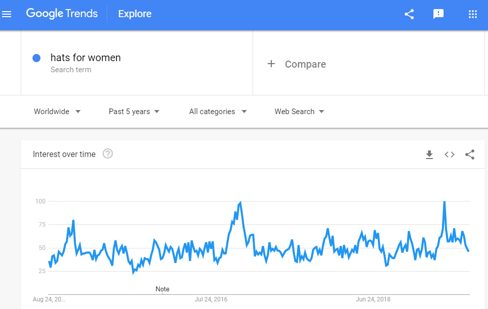Expand the Worldwide region dropdown

point(57,112)
